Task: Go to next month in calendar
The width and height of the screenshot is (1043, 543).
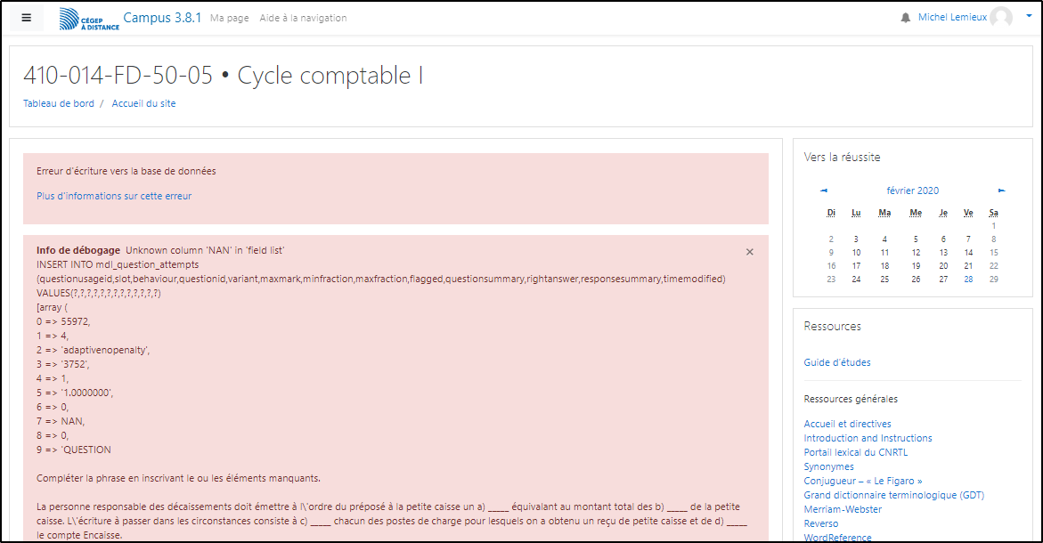Action: tap(1001, 190)
